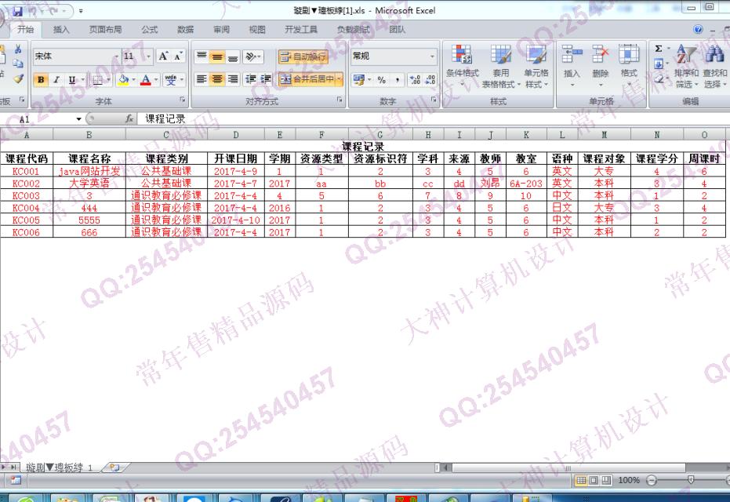Align text to bottom of cell

click(x=233, y=56)
